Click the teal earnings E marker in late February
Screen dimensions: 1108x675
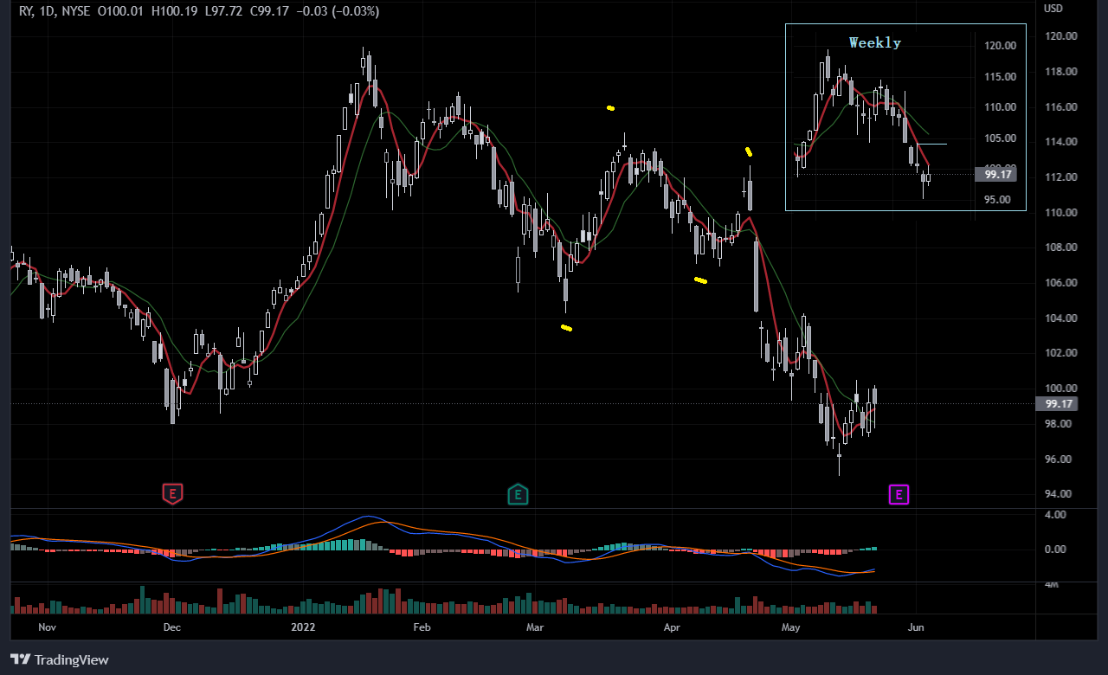click(518, 495)
